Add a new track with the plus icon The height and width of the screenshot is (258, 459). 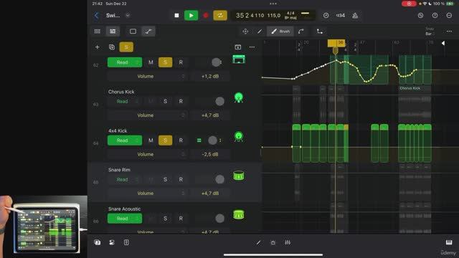click(98, 47)
